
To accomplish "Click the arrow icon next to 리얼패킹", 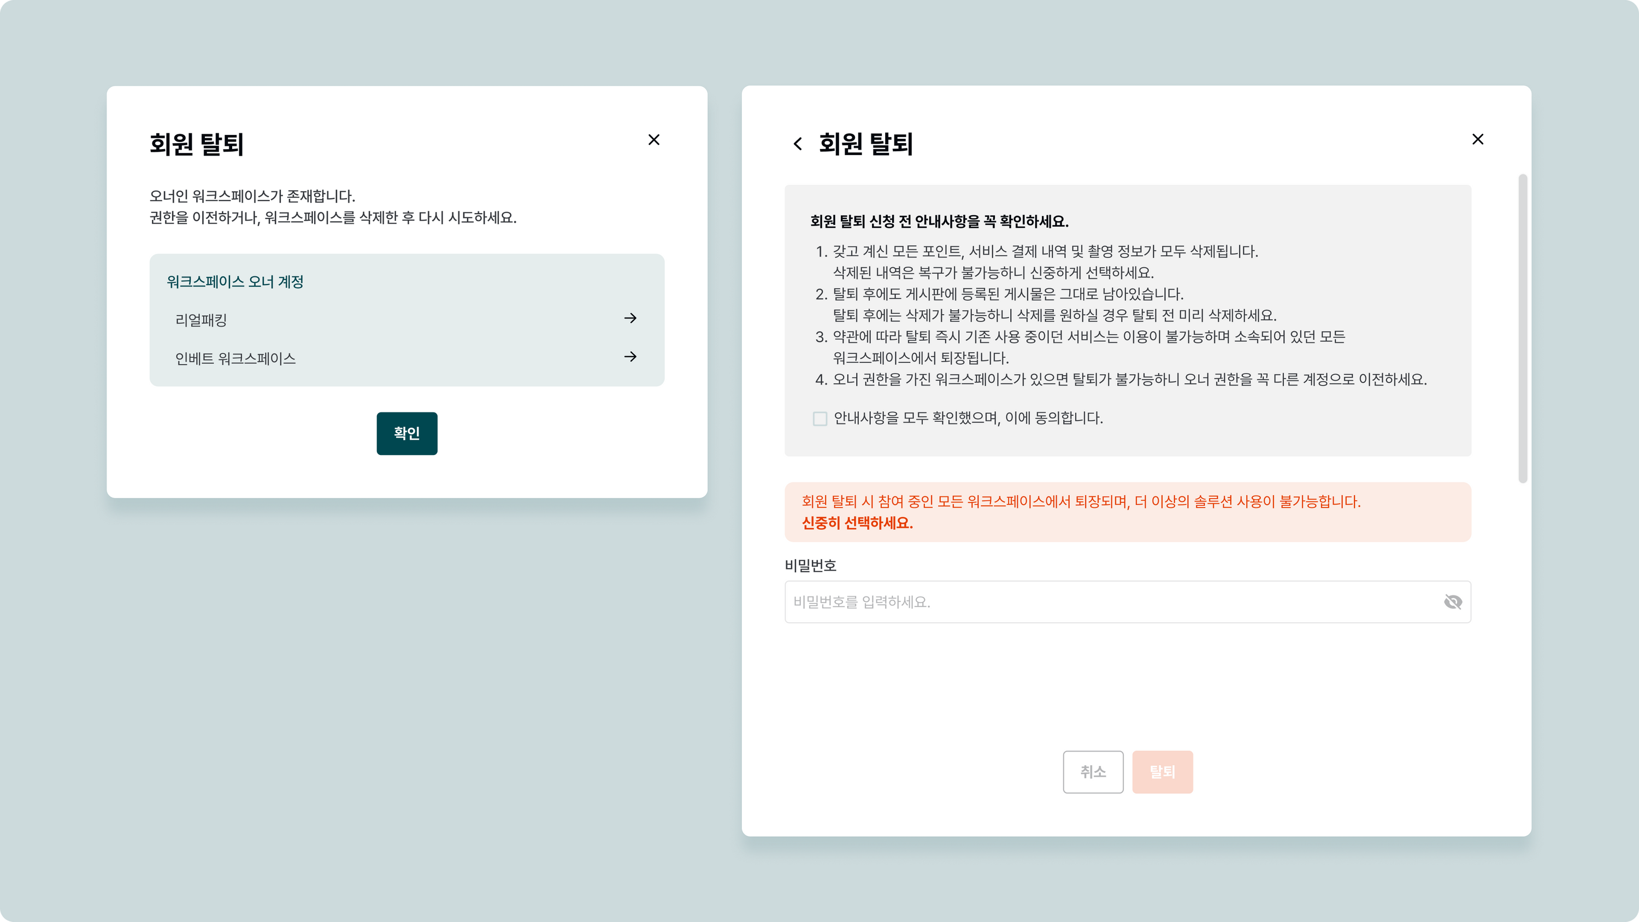I will 630,318.
